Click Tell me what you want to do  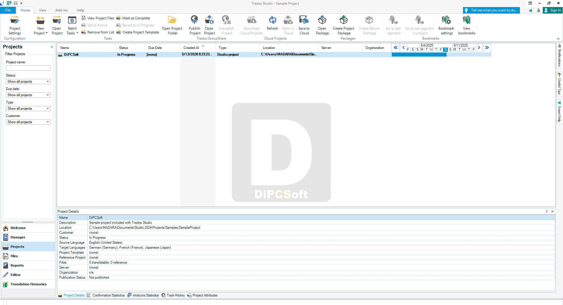[491, 10]
